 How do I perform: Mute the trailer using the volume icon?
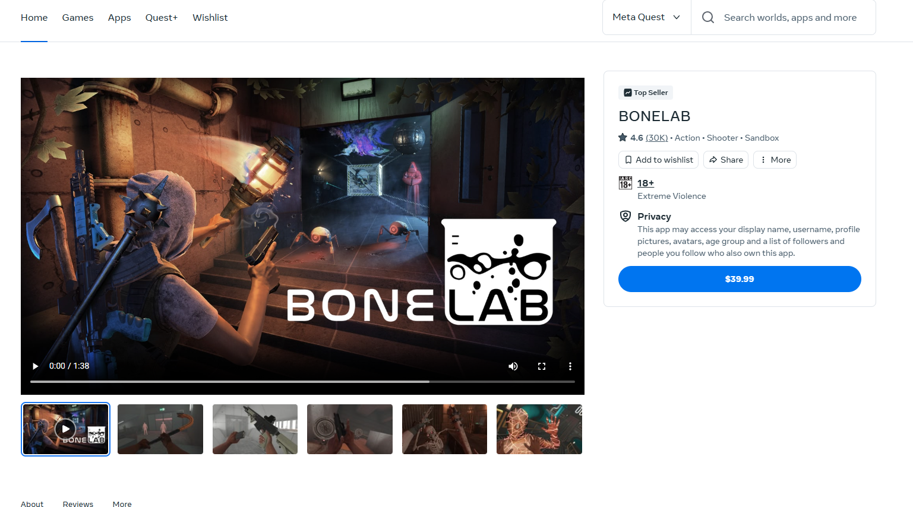point(513,366)
